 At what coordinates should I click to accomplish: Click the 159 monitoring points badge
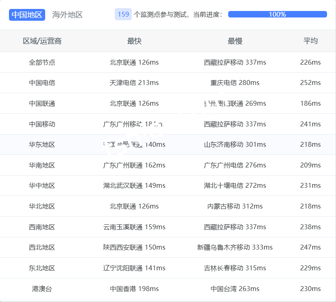(x=123, y=15)
